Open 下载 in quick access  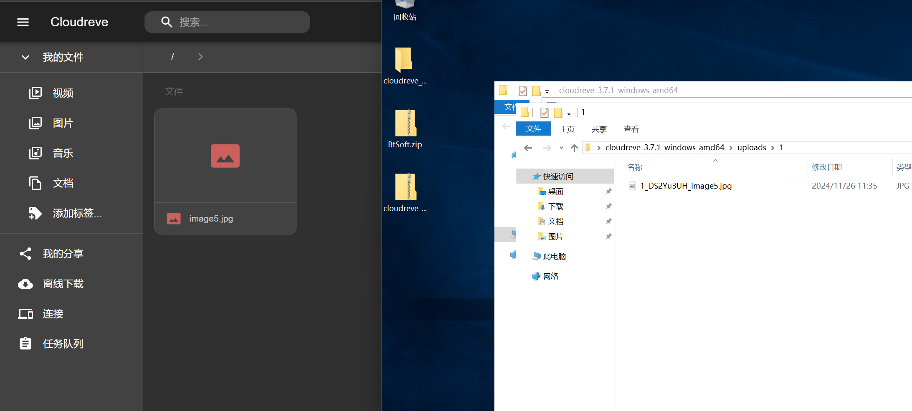556,207
